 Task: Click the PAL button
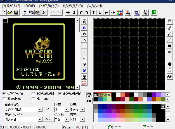tap(89, 101)
